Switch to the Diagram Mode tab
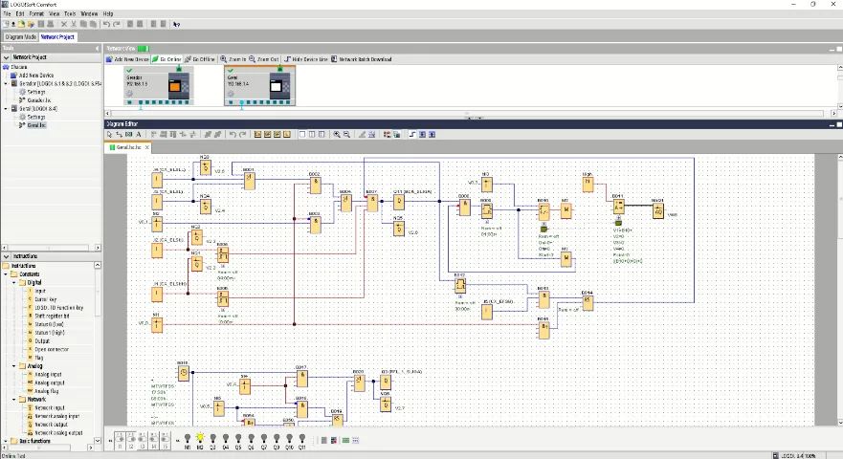 click(20, 37)
